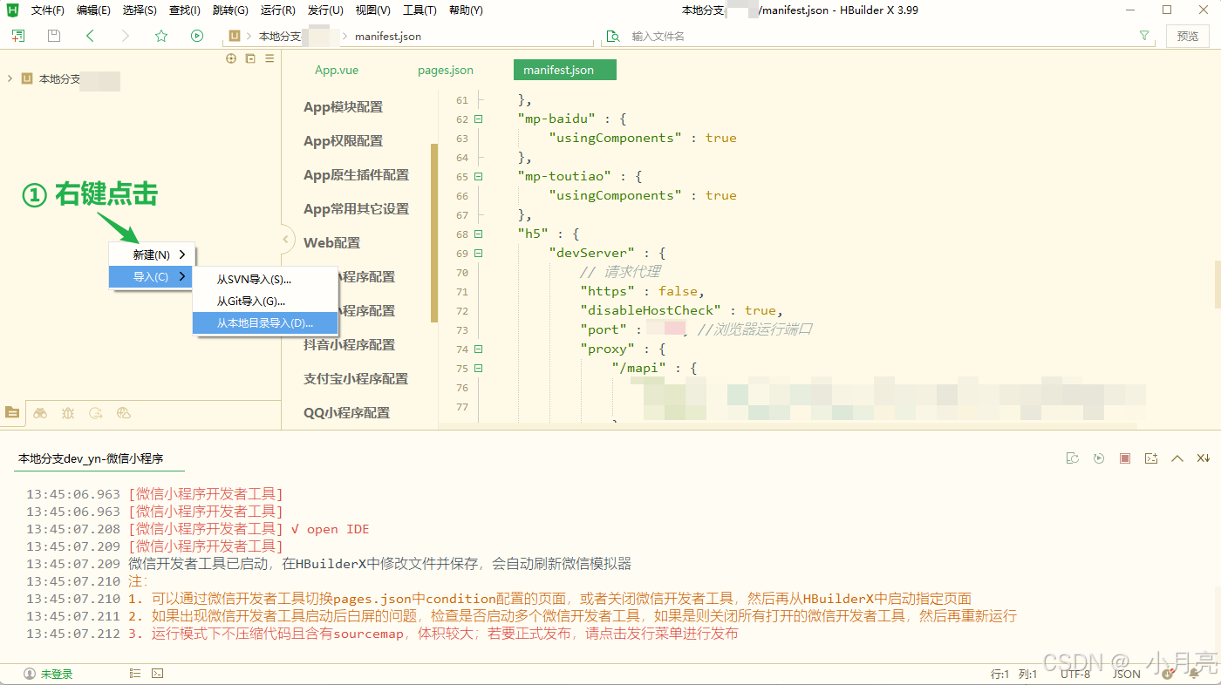Add manifest.json to favorites via star icon
The width and height of the screenshot is (1221, 685).
(x=161, y=36)
